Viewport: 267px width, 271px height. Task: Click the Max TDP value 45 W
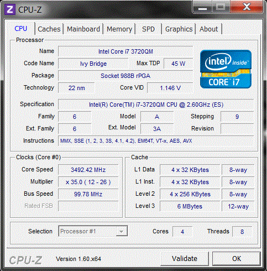click(x=178, y=64)
